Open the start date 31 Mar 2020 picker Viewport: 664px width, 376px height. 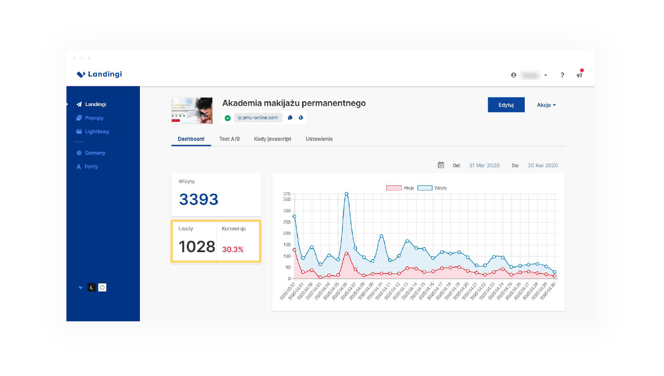click(484, 165)
